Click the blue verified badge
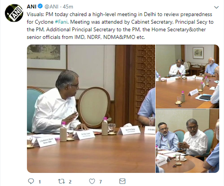Screen dimensions: 224x186 [x=40, y=6]
